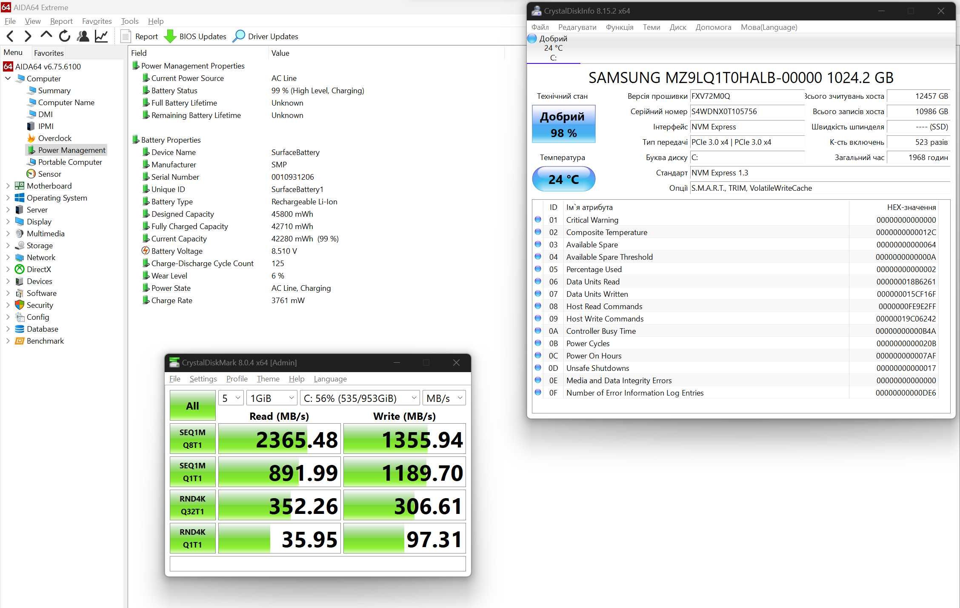Click the Power On Hours attribute row

(x=735, y=356)
